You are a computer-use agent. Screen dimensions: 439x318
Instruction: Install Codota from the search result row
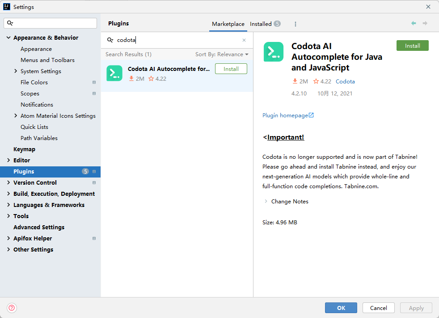231,69
